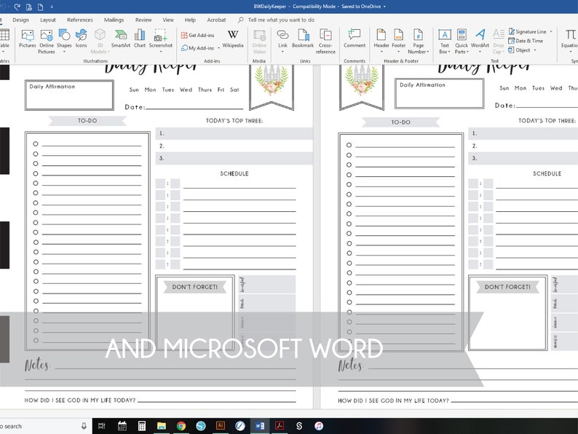The width and height of the screenshot is (578, 434).
Task: Open Adobe Acrobat from the taskbar
Action: (x=280, y=426)
